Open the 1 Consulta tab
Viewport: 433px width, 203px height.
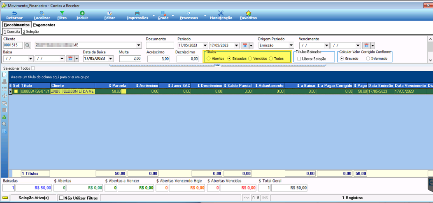12,31
